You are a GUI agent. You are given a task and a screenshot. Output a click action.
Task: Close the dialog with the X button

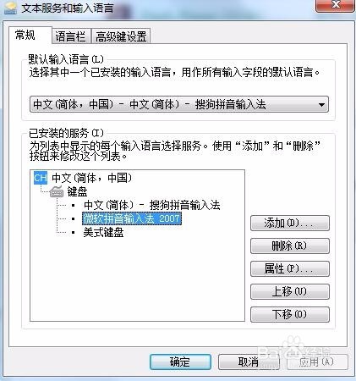[335, 6]
